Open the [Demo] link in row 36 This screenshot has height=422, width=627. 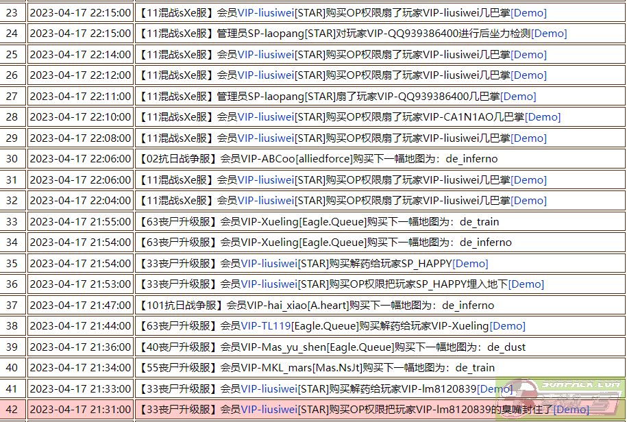click(526, 284)
